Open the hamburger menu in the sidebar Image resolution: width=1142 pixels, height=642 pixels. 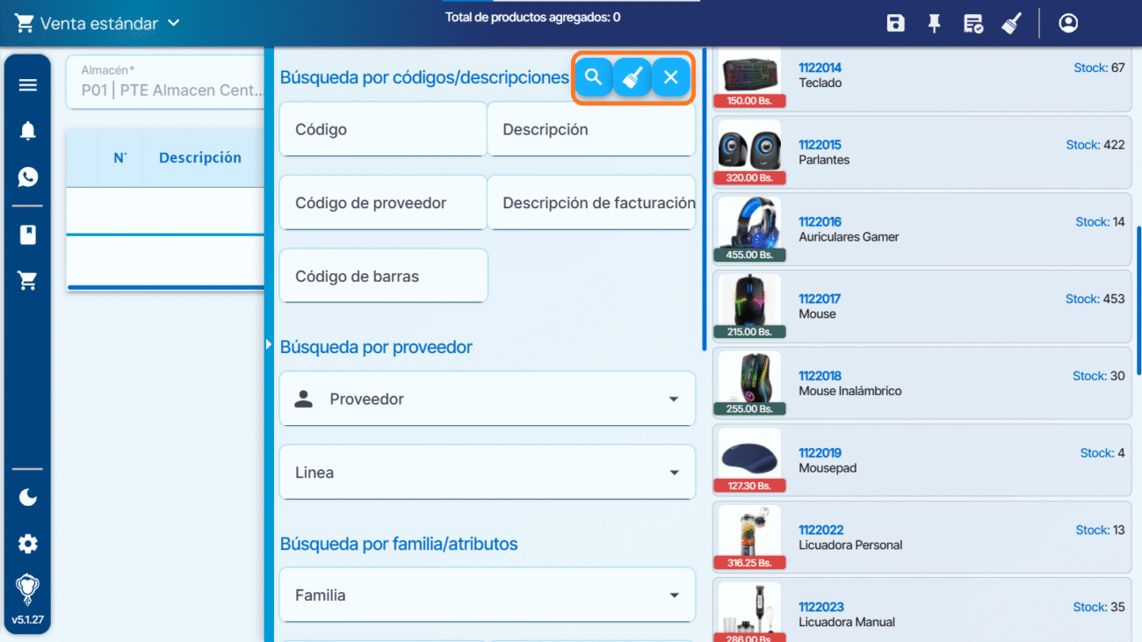pos(28,85)
